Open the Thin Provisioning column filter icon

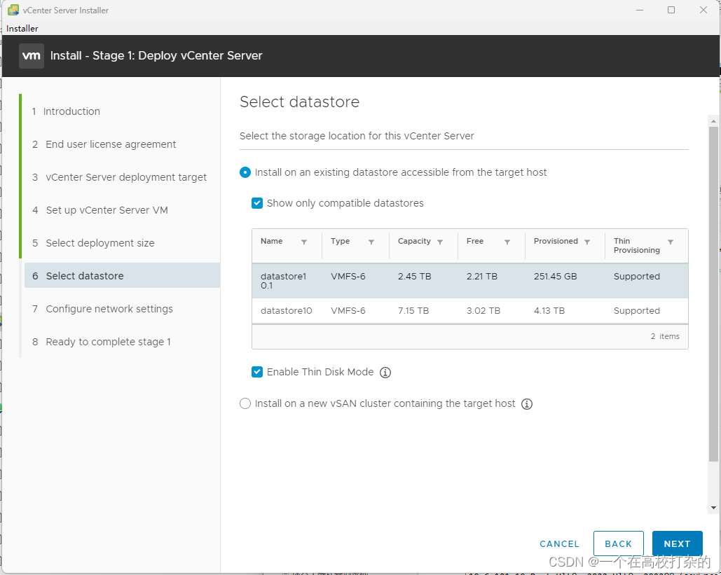(x=671, y=242)
